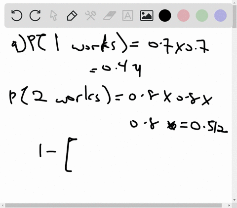Viewport: 237px width, 208px height.
Task: Choose the purple color swatch
Action: (220, 15)
